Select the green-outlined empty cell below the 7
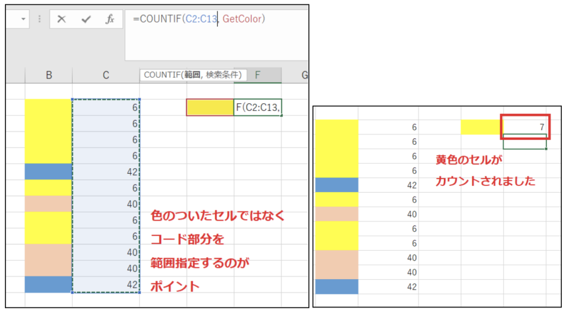Viewport: 569px width, 313px height. tap(525, 142)
